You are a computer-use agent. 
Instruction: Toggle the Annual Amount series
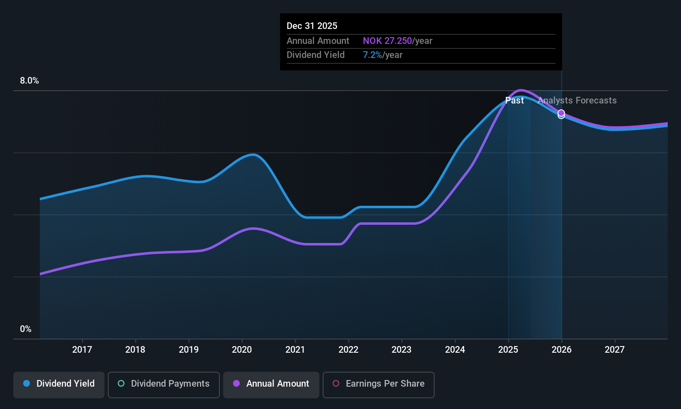[271, 385]
